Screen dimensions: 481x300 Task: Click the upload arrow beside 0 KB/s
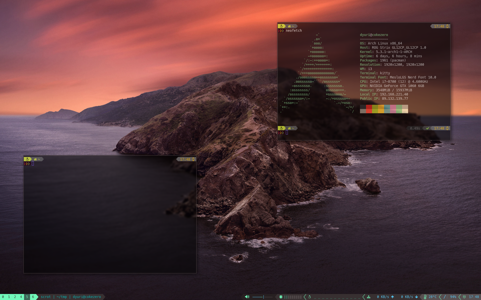tap(393, 297)
